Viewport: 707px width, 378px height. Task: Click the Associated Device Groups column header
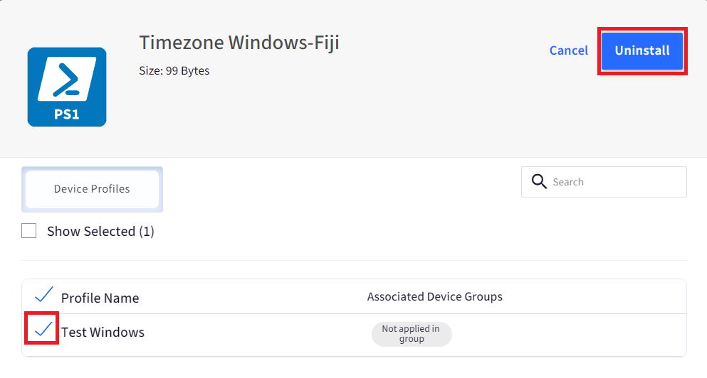434,296
